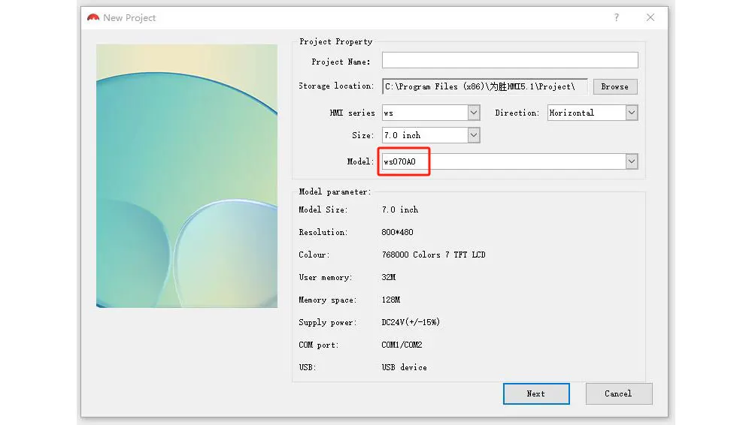Click the 7.0 inch size value

(x=402, y=135)
